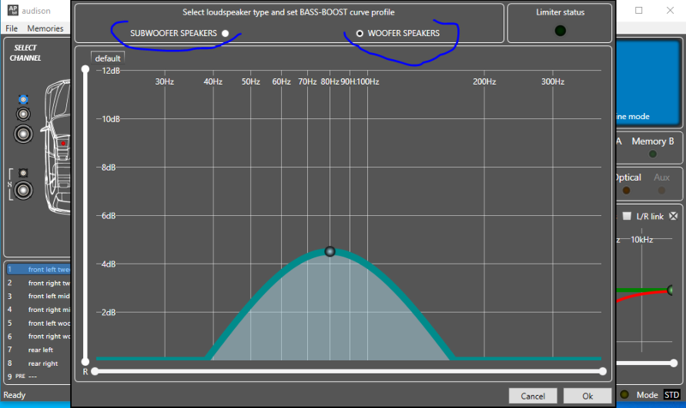
Task: Click the bottom handle of the vertical gain slider
Action: coord(85,362)
